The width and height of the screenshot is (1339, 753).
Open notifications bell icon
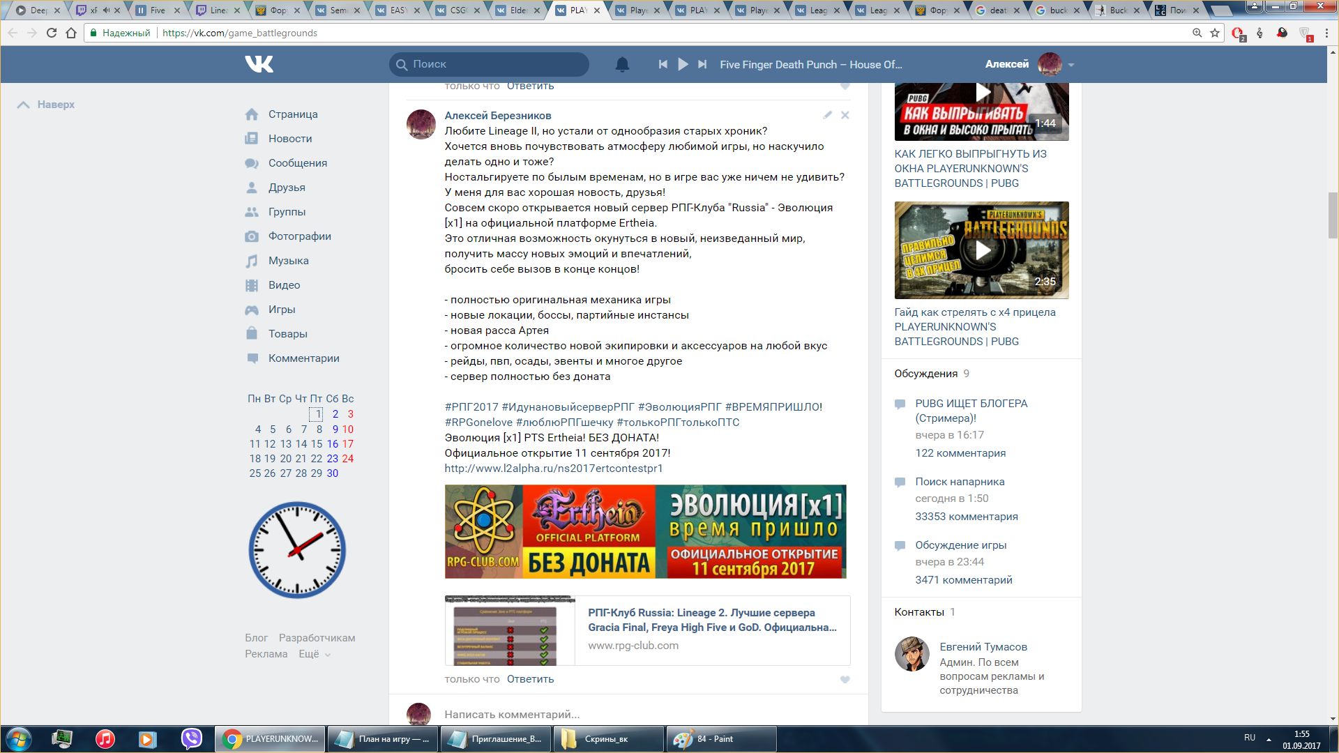click(622, 64)
